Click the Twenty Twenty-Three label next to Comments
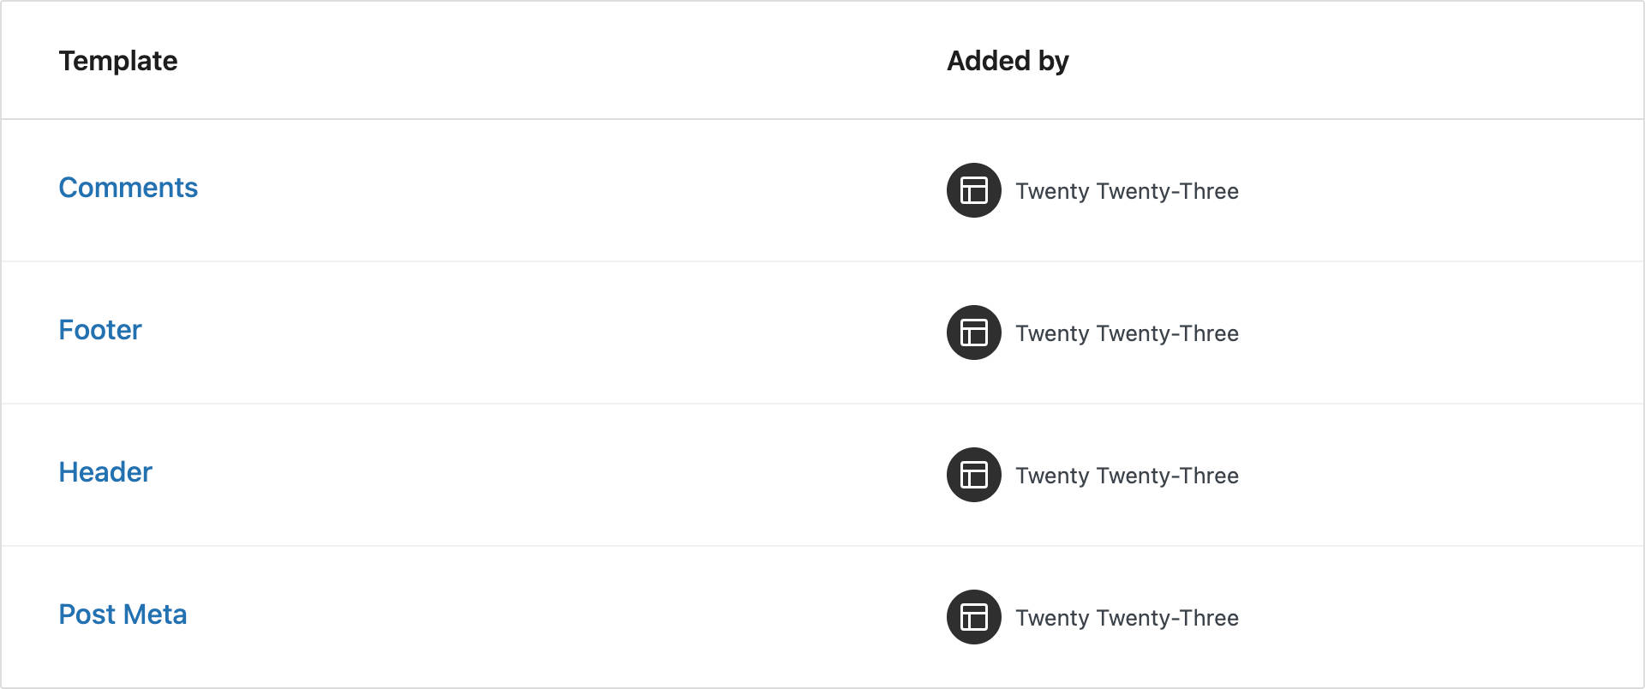Image resolution: width=1645 pixels, height=689 pixels. tap(1127, 190)
